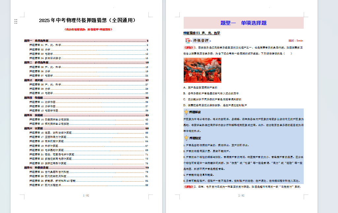Image resolution: width=338 pixels, height=213 pixels.
Task: Click the six-dot drag handle beside the title
Action: tap(16, 21)
